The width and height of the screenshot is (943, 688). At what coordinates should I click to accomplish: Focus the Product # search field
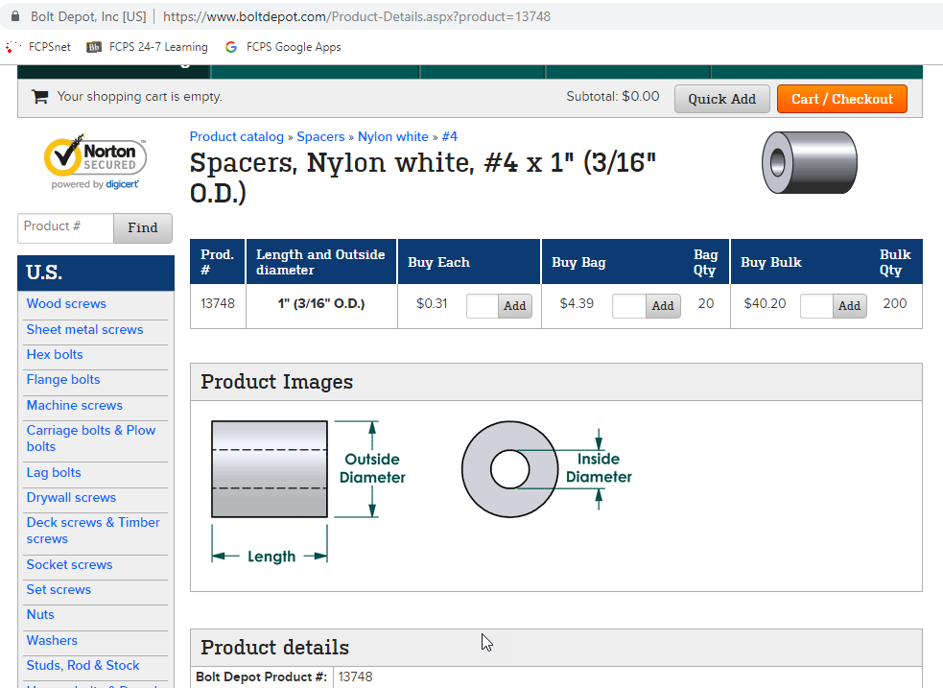(x=65, y=228)
